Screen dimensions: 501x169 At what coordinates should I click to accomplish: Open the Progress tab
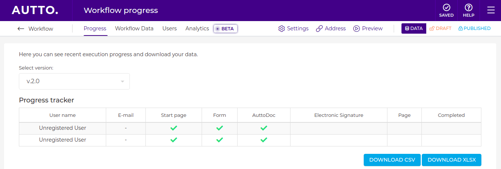(x=95, y=28)
